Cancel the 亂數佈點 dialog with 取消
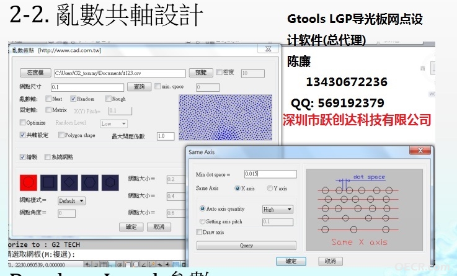The image size is (457, 276). tap(159, 227)
